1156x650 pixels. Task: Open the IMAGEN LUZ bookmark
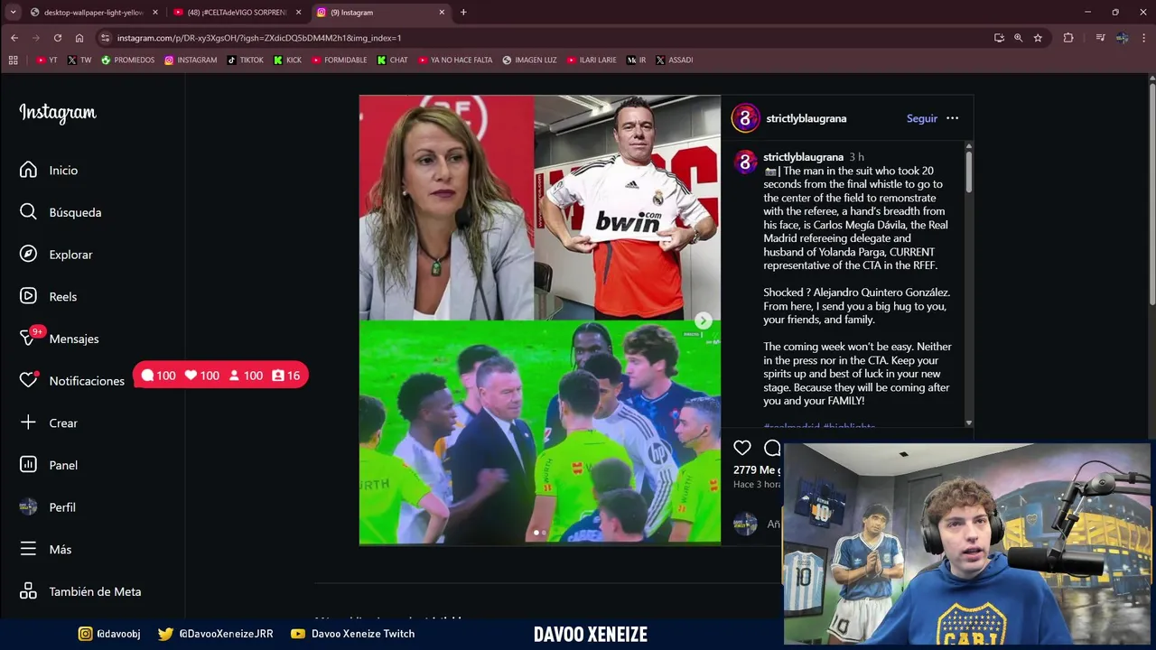click(529, 60)
